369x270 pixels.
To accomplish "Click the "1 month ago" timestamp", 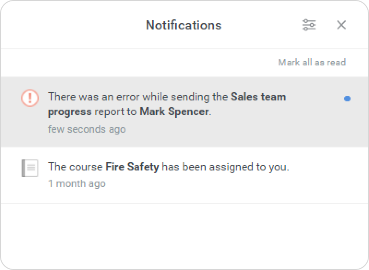I will click(x=77, y=183).
